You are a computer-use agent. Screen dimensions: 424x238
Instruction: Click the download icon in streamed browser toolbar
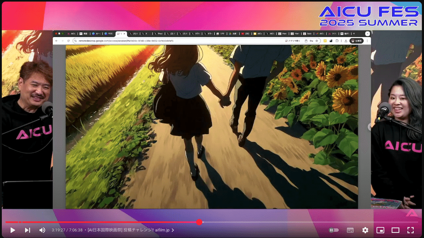[345, 41]
